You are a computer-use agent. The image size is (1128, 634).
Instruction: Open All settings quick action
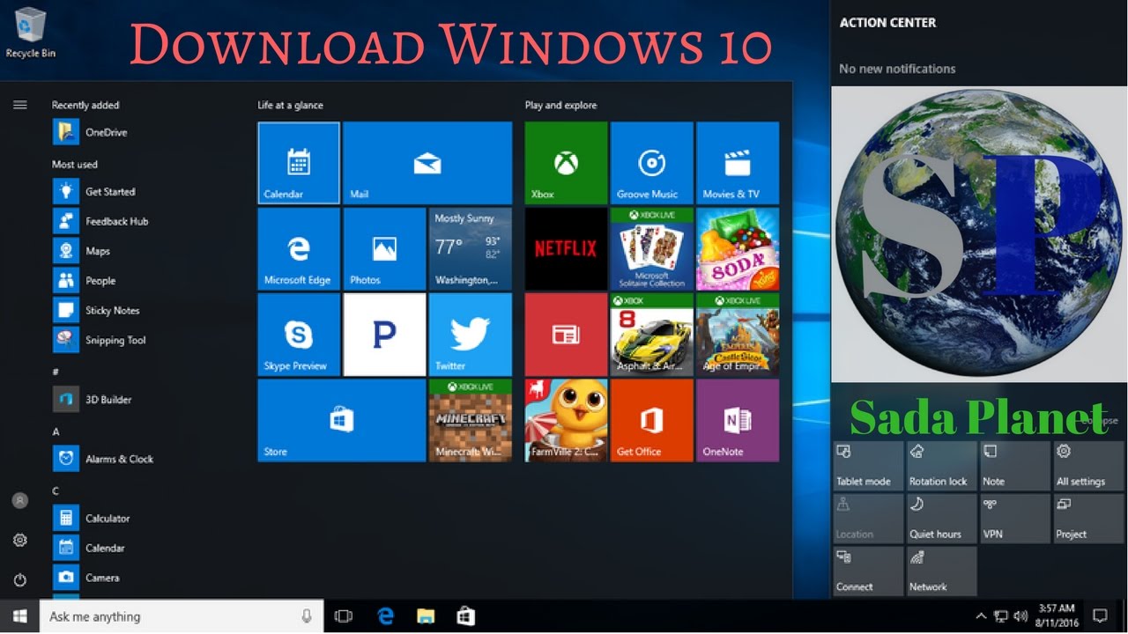(x=1088, y=466)
